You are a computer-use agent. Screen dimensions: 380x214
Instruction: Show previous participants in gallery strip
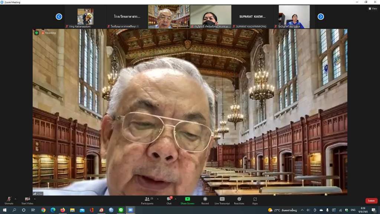pyautogui.click(x=59, y=16)
